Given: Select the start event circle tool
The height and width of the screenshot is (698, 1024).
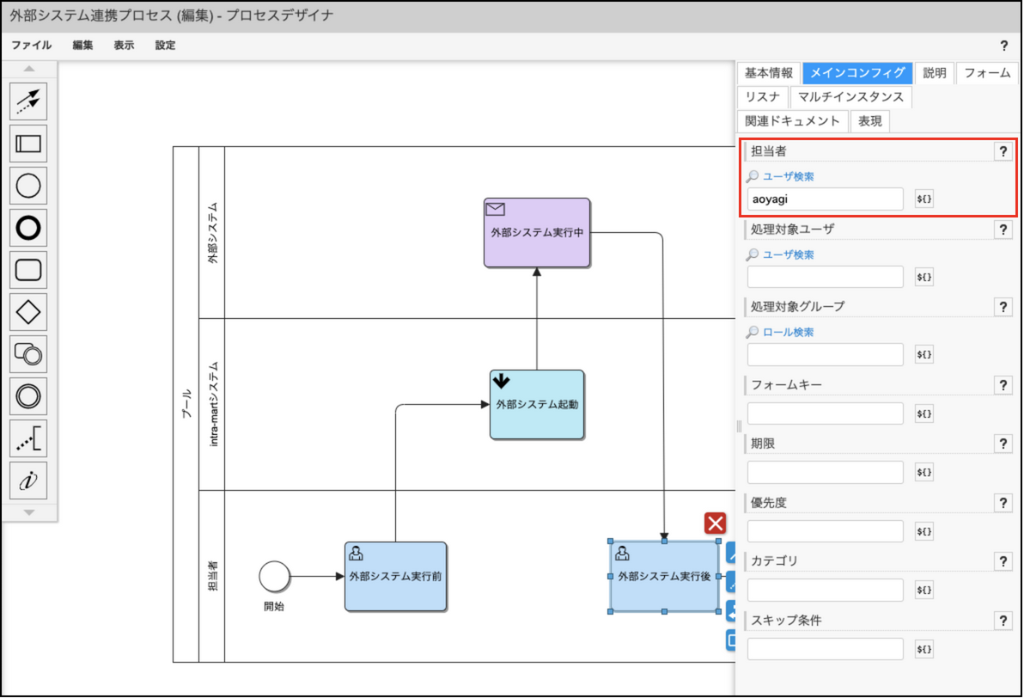Looking at the screenshot, I should [28, 186].
